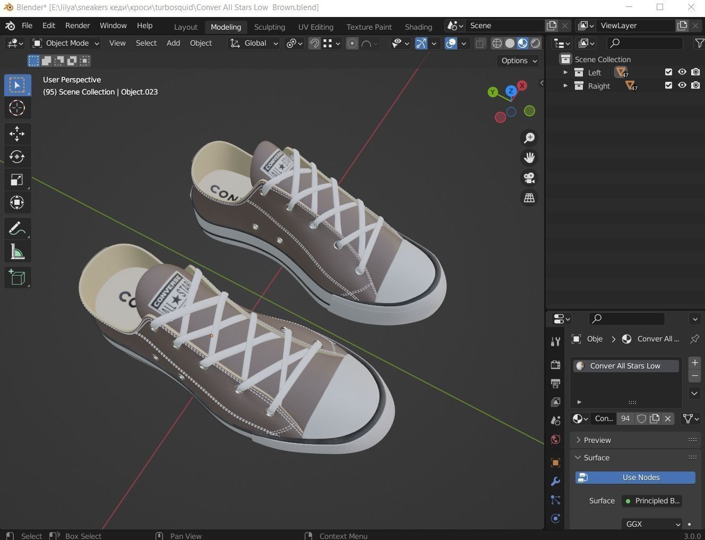
Task: Open material slot specials down-arrow menu
Action: pos(694,393)
